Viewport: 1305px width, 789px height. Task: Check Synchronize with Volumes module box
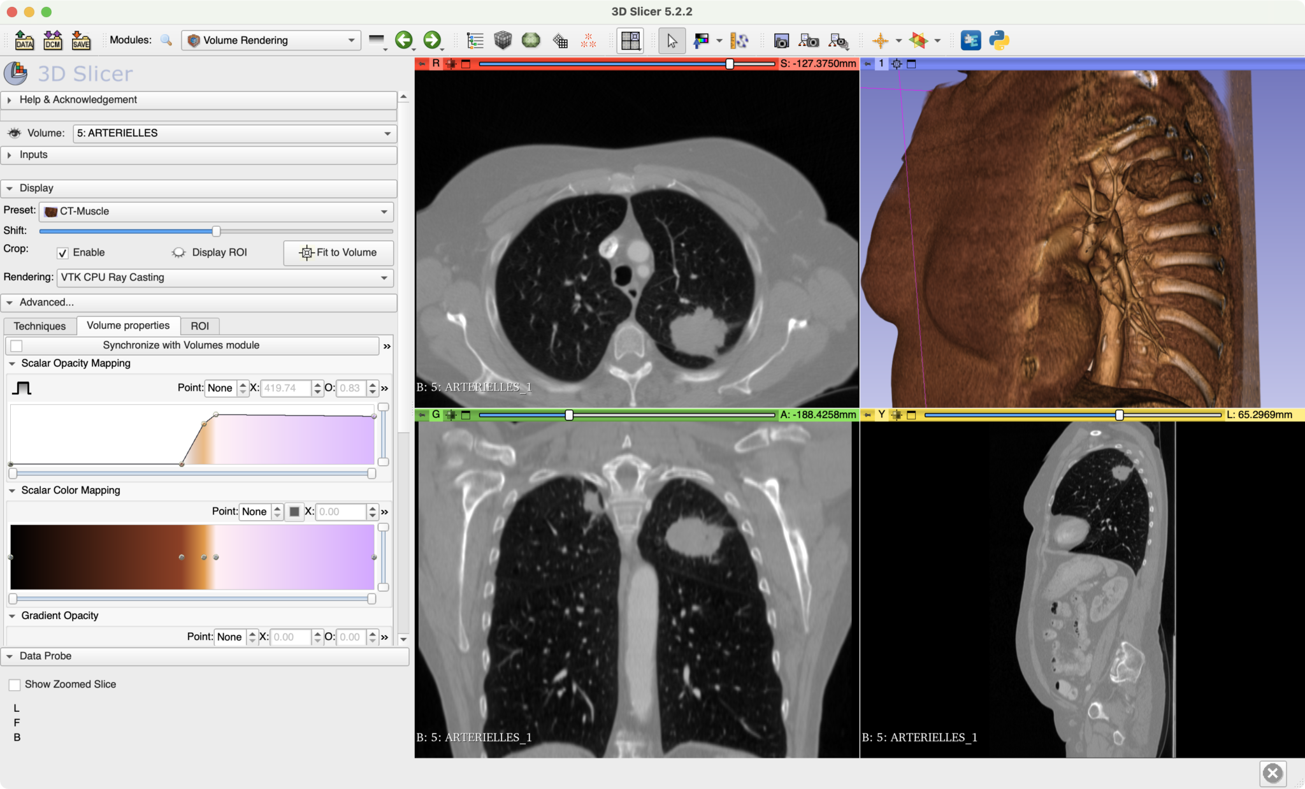click(x=17, y=345)
